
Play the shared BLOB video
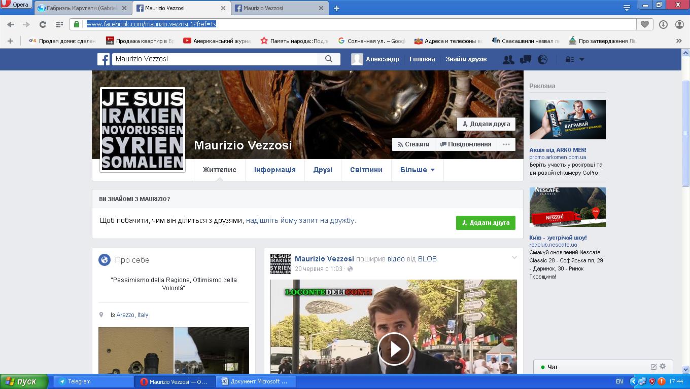pyautogui.click(x=394, y=348)
